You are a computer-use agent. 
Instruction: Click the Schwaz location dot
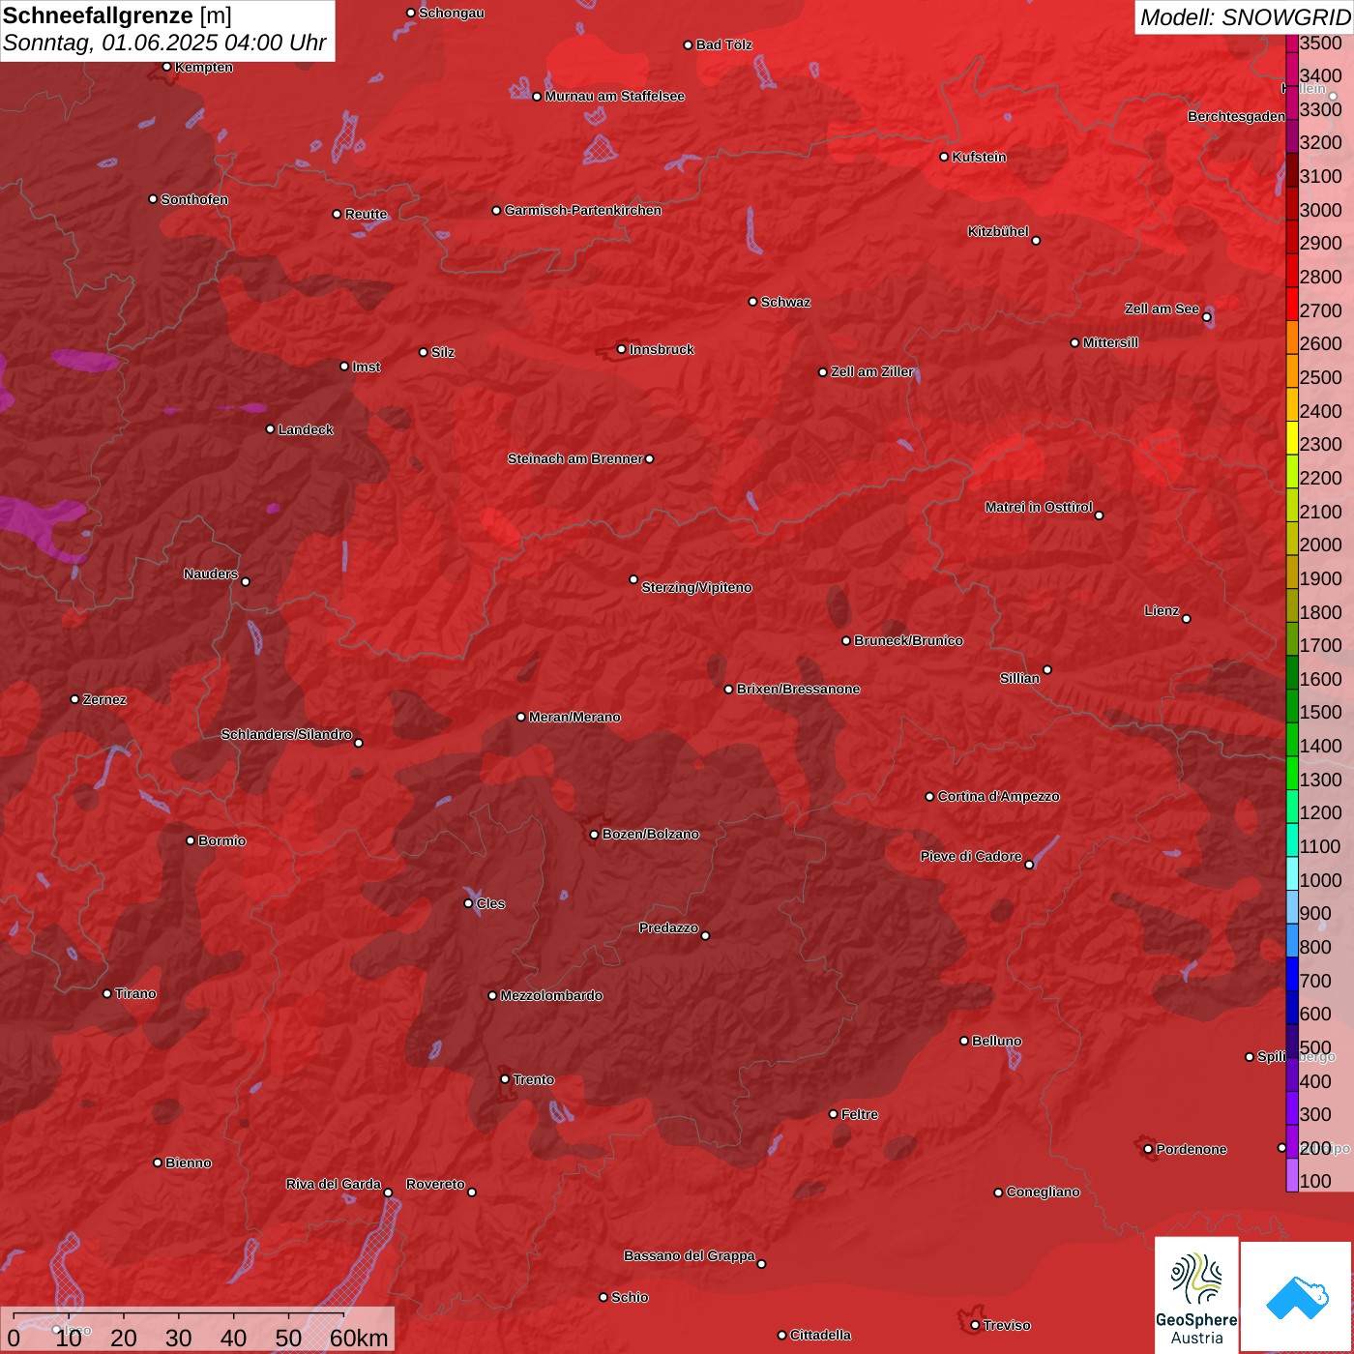tap(753, 302)
